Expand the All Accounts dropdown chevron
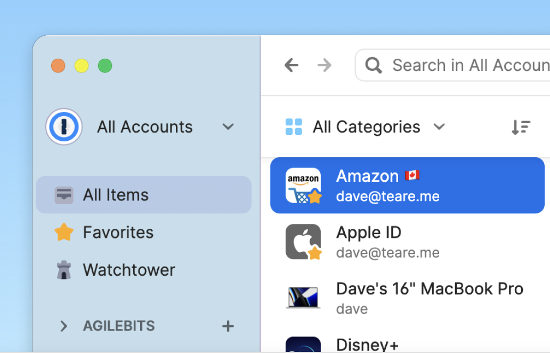Screen dimensions: 550x353 coord(228,127)
